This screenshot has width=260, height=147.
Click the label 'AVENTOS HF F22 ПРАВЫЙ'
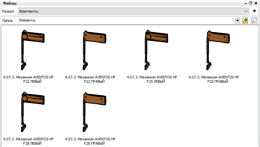pyautogui.click(x=90, y=79)
